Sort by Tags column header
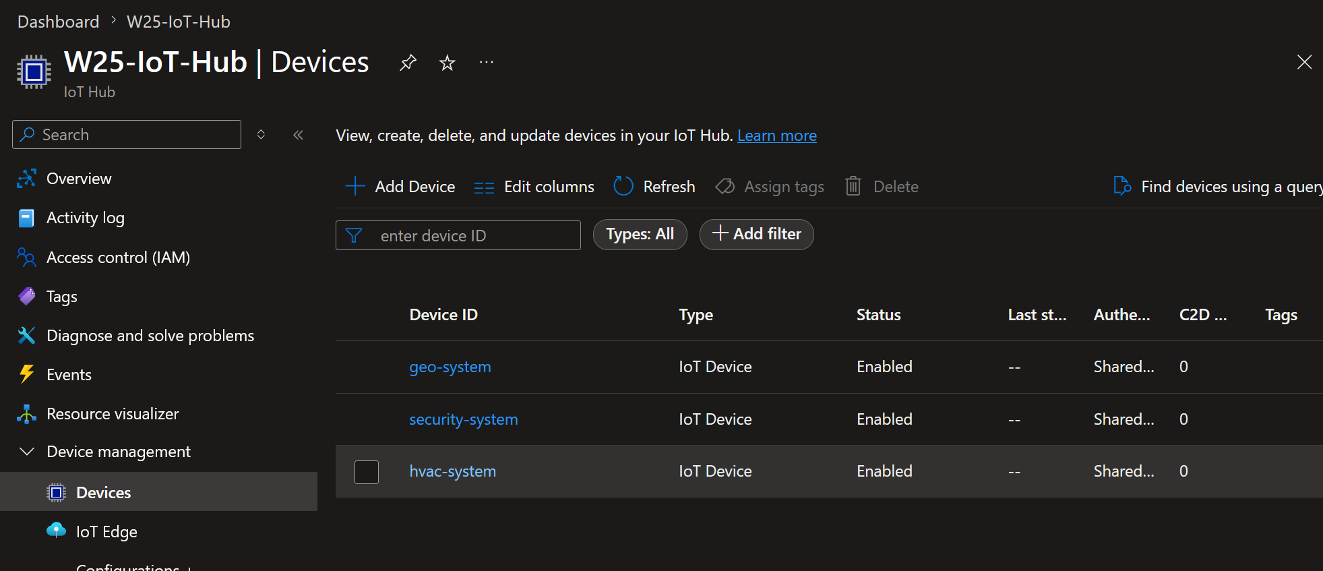The height and width of the screenshot is (571, 1323). [1281, 315]
